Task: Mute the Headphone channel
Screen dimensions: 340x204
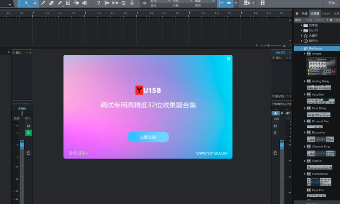Action: [x=275, y=126]
